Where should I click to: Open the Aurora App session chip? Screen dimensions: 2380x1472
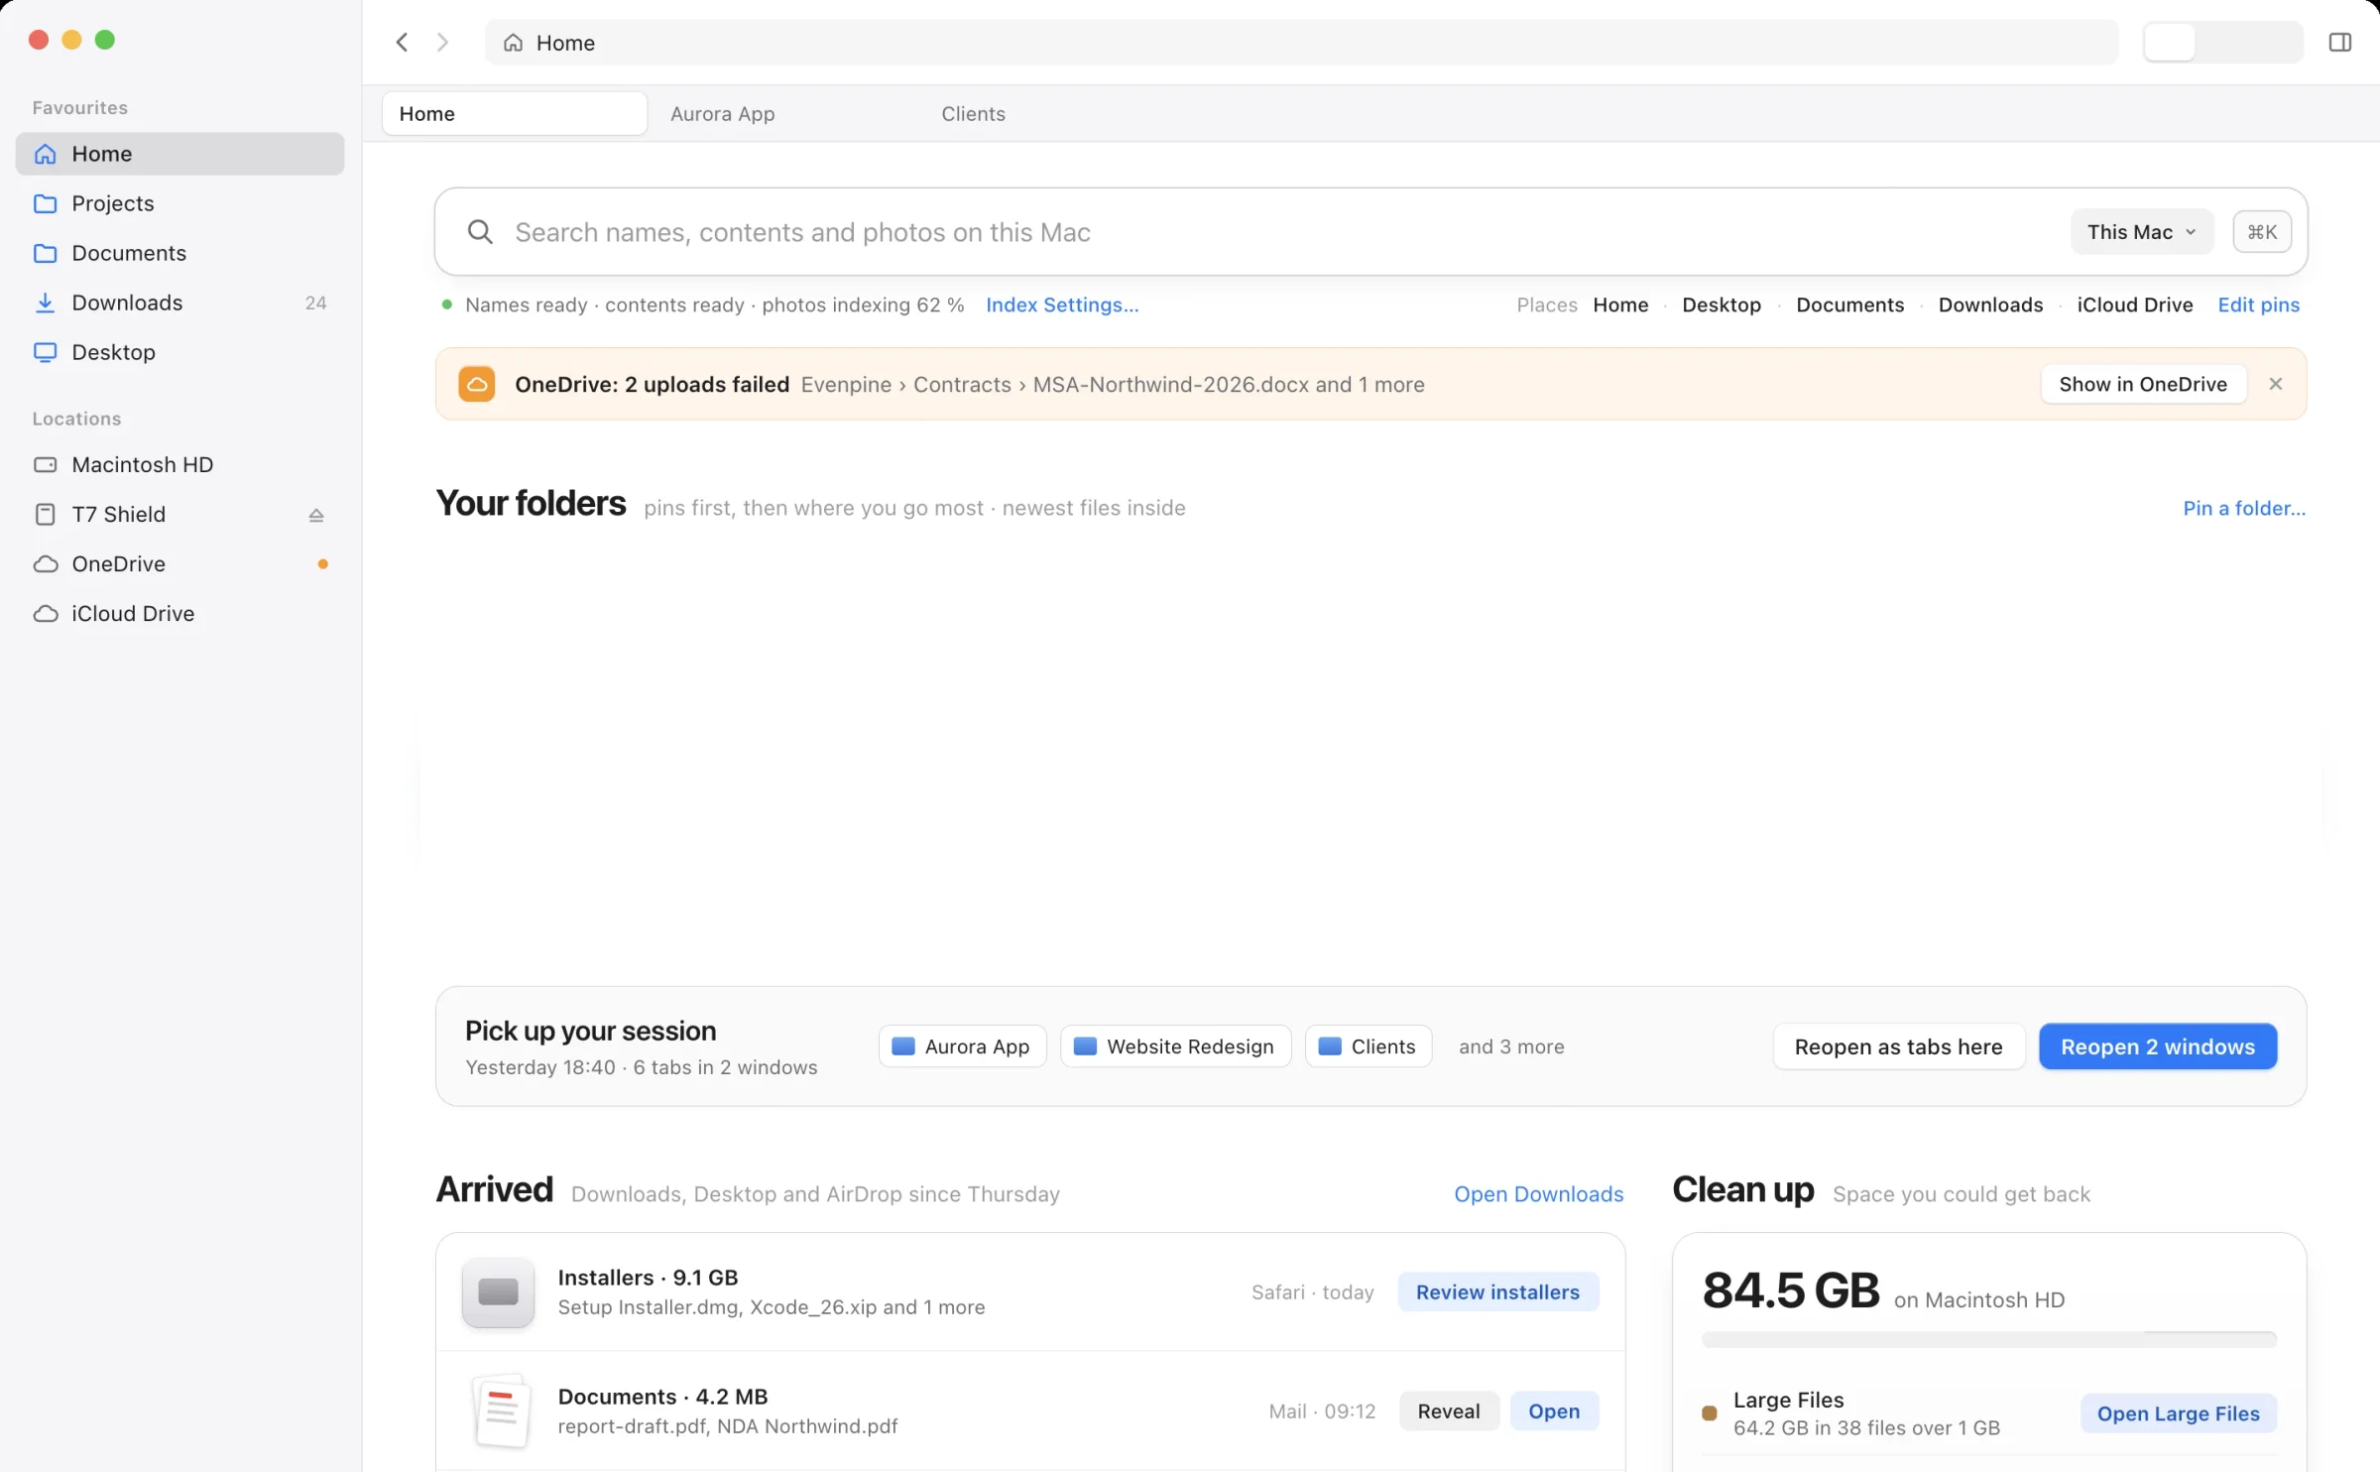[962, 1046]
